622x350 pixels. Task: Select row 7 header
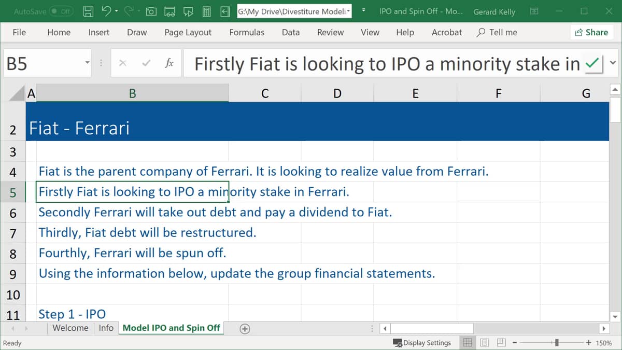[x=13, y=233]
